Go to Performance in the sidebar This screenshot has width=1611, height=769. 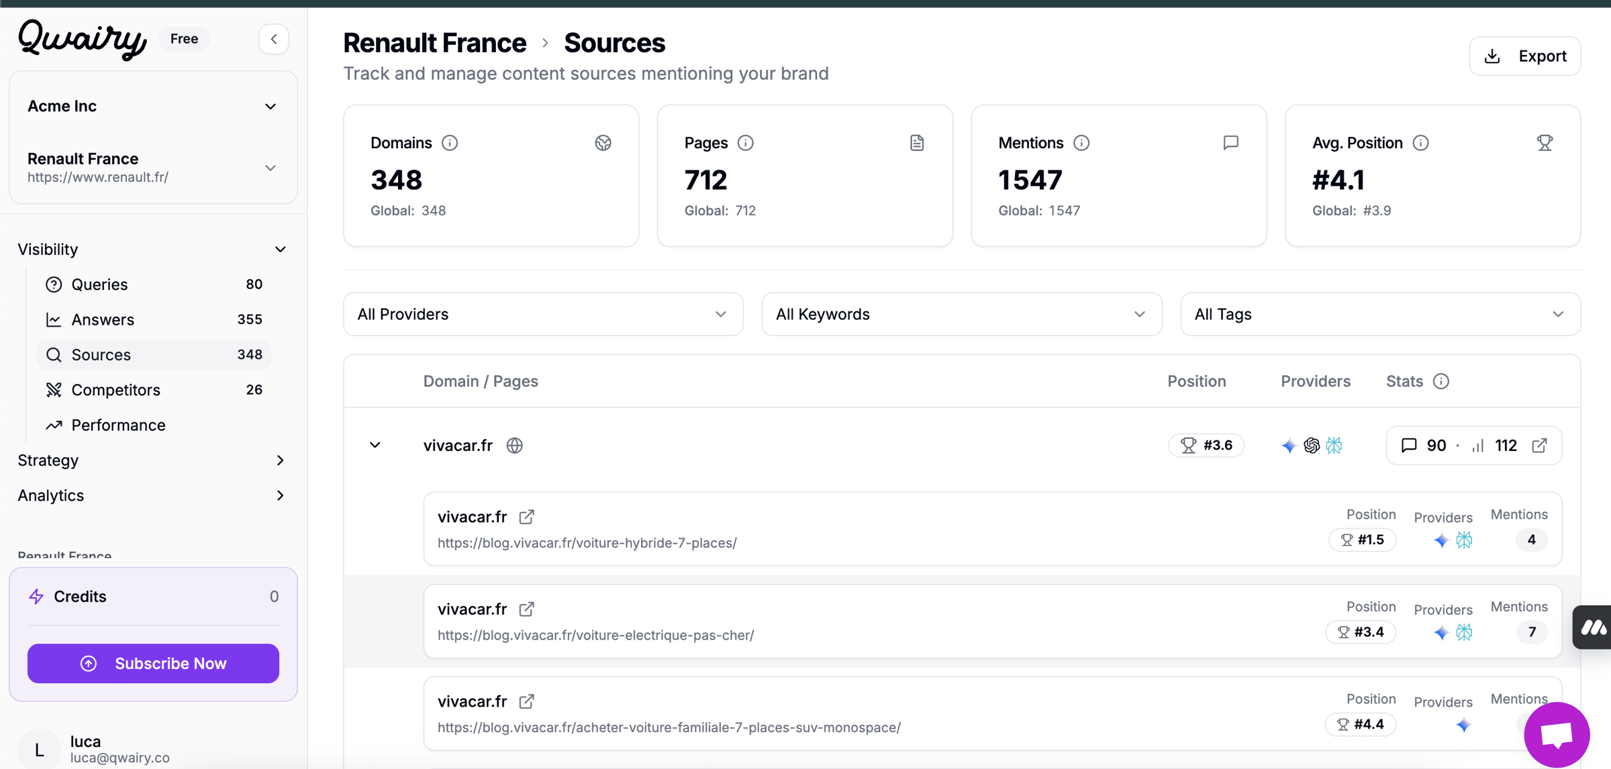point(154,425)
